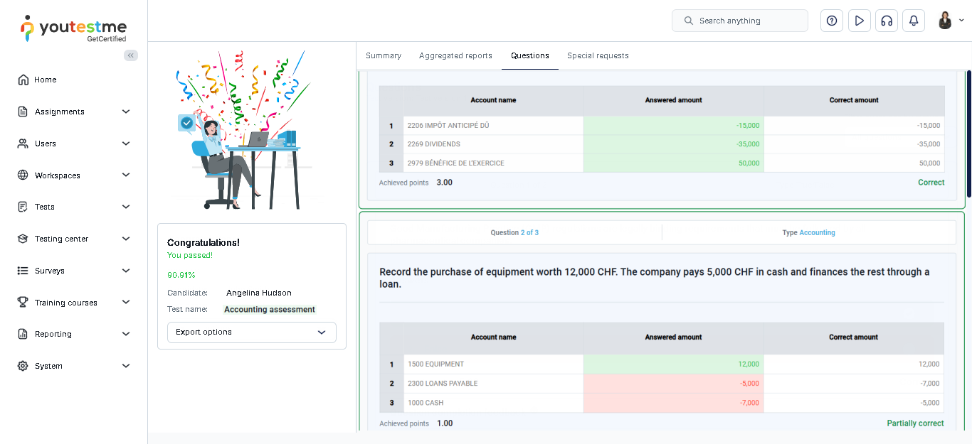Click the System gear icon
The height and width of the screenshot is (444, 972).
pos(23,366)
